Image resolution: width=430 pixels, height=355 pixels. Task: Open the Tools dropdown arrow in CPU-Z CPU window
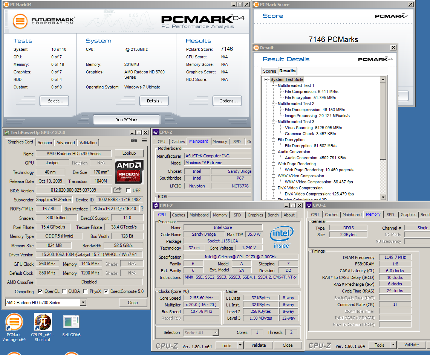coord(240,345)
